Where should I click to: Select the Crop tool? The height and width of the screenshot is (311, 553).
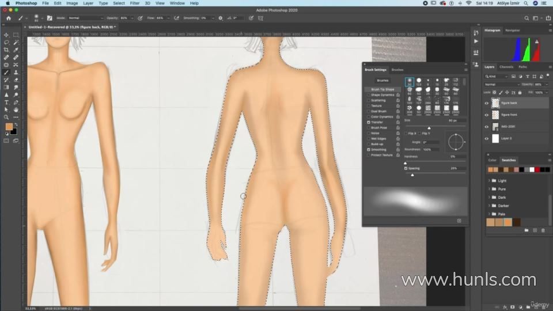[6, 50]
